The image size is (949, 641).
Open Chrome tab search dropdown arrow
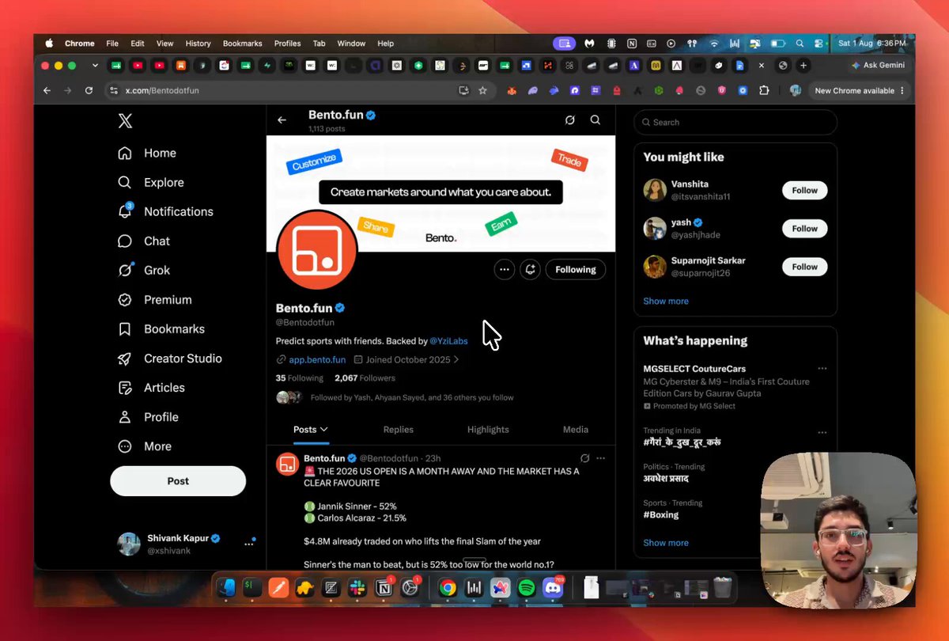tap(95, 66)
